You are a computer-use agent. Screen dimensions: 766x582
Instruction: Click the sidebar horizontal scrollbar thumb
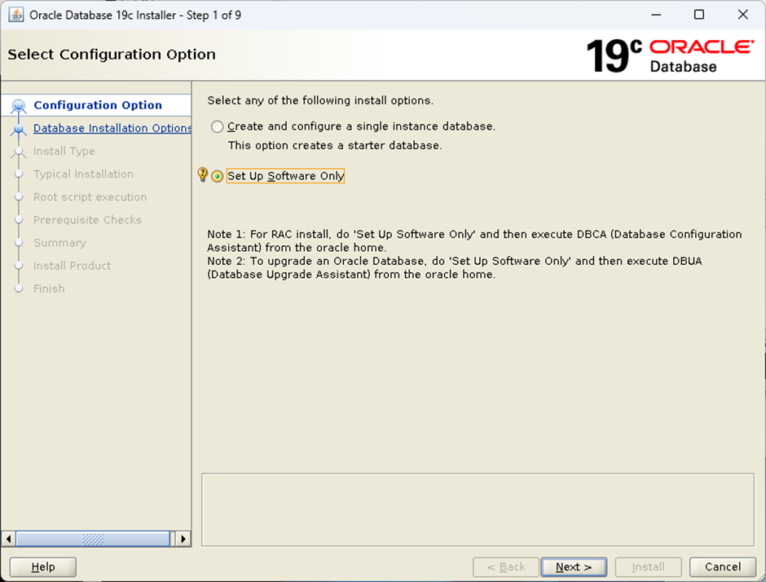point(93,539)
